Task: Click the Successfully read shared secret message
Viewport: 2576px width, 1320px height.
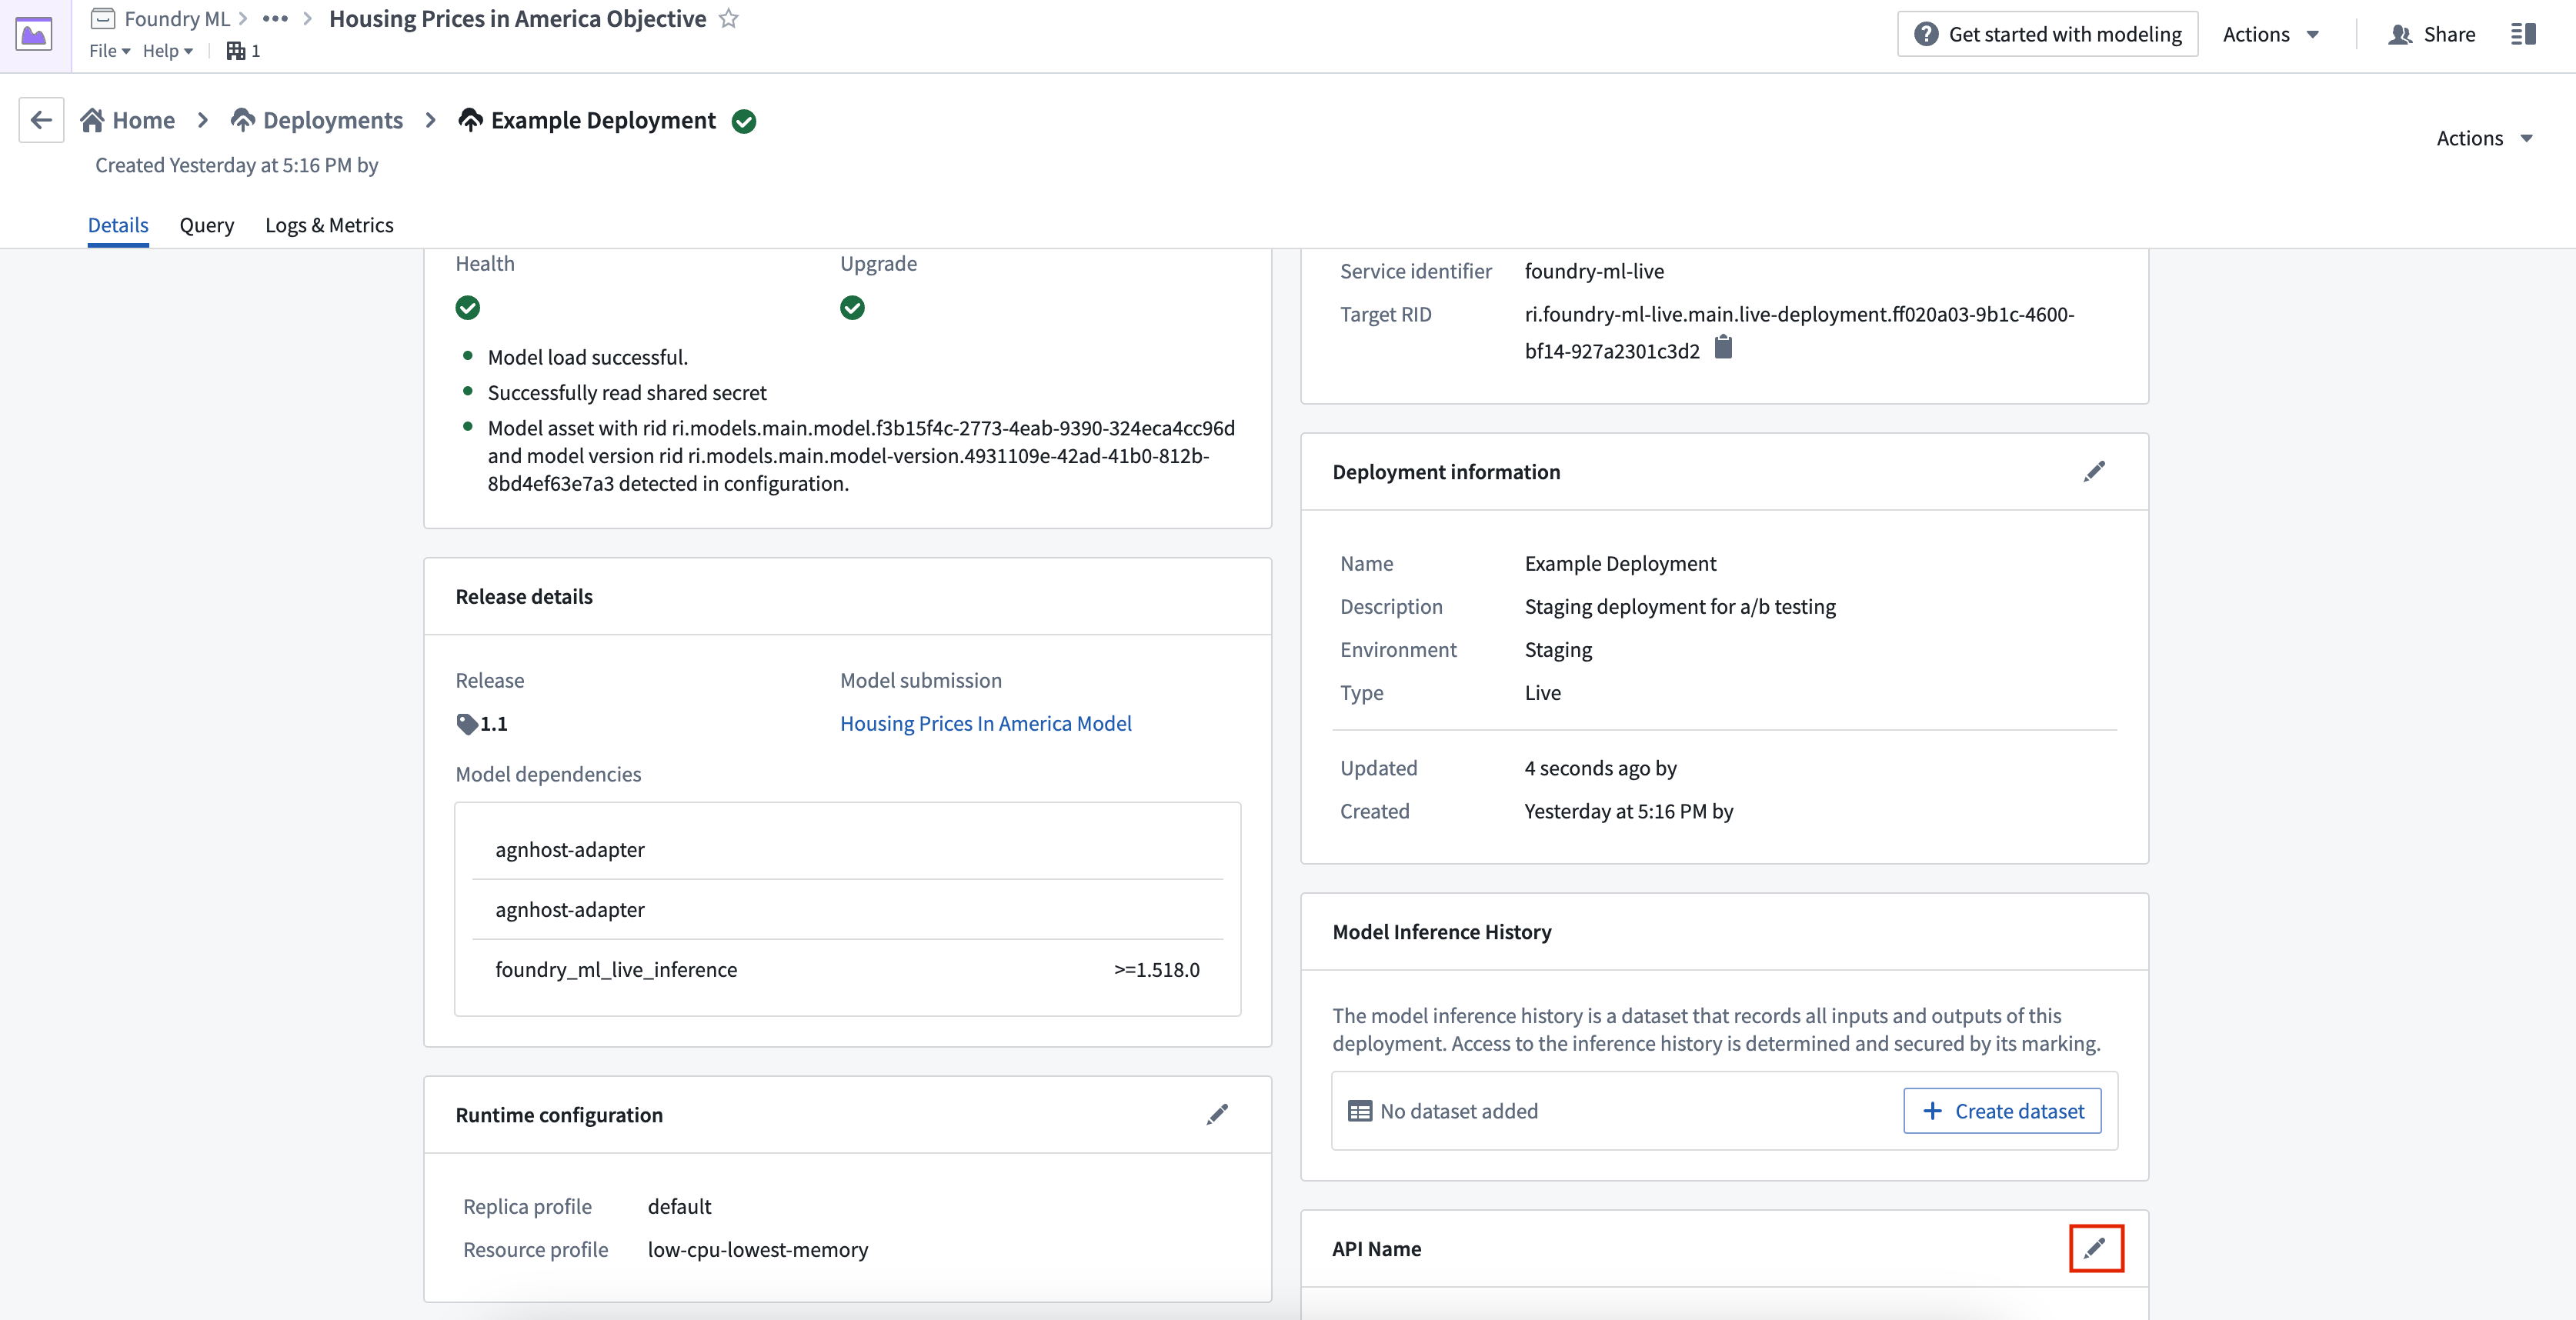Action: (627, 392)
